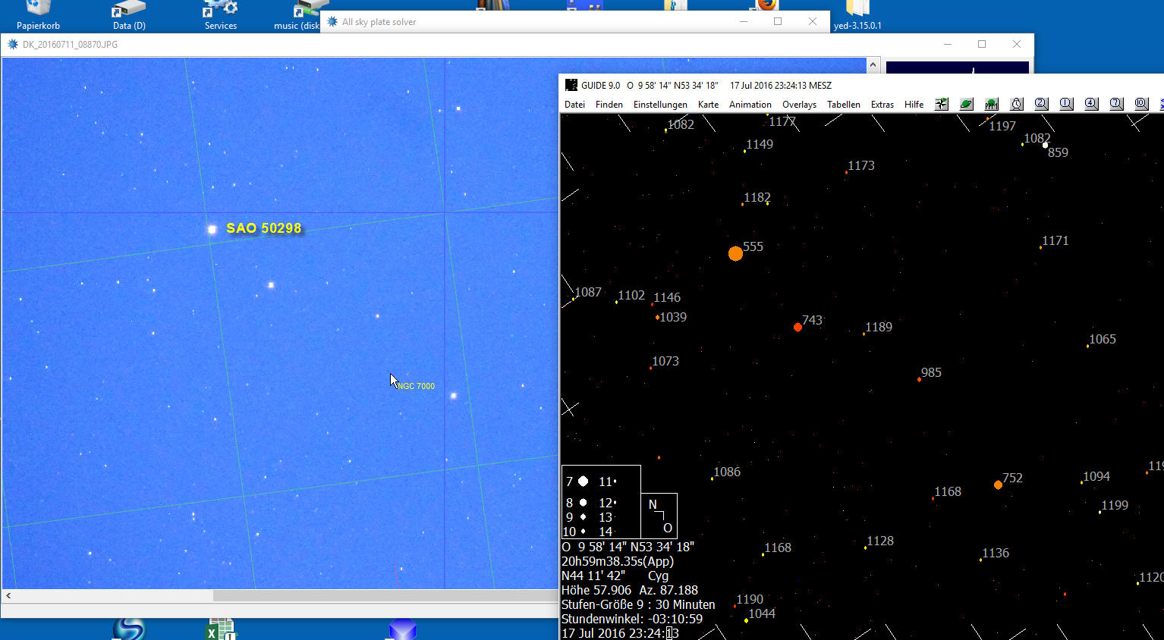Open the Tabellen menu
This screenshot has width=1164, height=640.
tap(843, 105)
